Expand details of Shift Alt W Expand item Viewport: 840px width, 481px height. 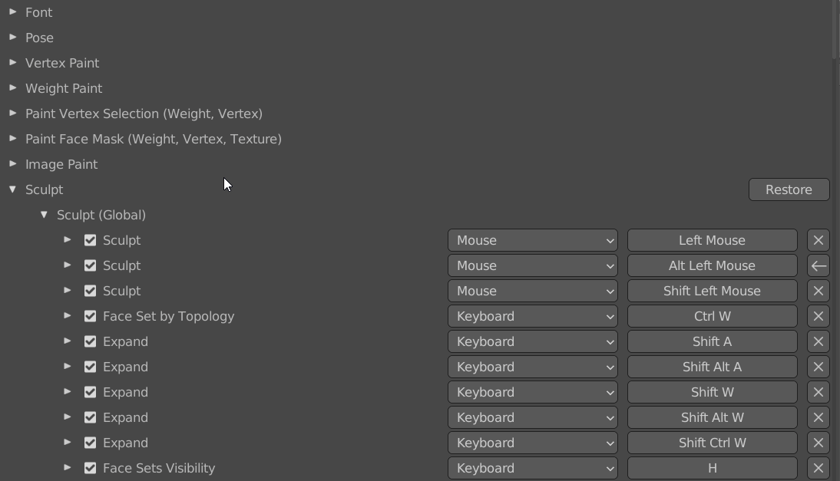(x=68, y=417)
